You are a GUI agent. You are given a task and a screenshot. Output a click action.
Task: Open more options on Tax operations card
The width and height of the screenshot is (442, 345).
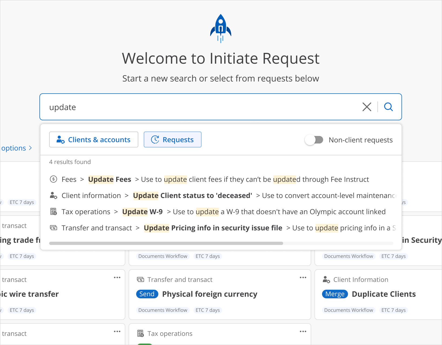303,332
